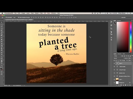This screenshot has width=133, height=99.
Task: Select the Hand tool
Action: (x=2, y=61)
